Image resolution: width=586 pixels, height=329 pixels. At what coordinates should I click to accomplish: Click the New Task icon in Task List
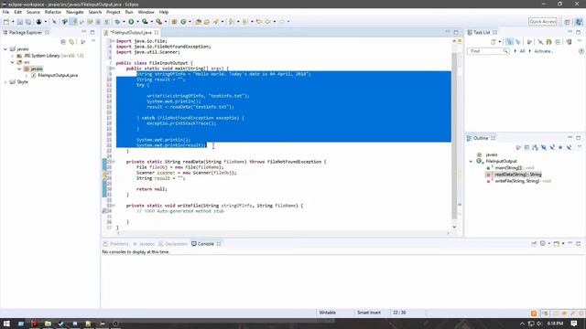point(494,42)
